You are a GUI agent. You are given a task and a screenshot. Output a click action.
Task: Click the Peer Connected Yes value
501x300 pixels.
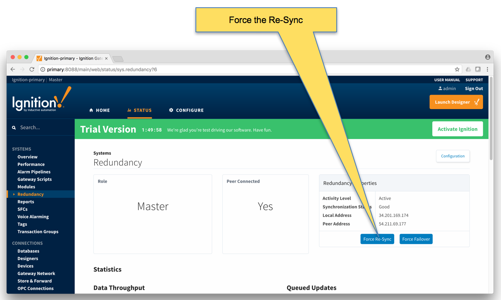265,207
